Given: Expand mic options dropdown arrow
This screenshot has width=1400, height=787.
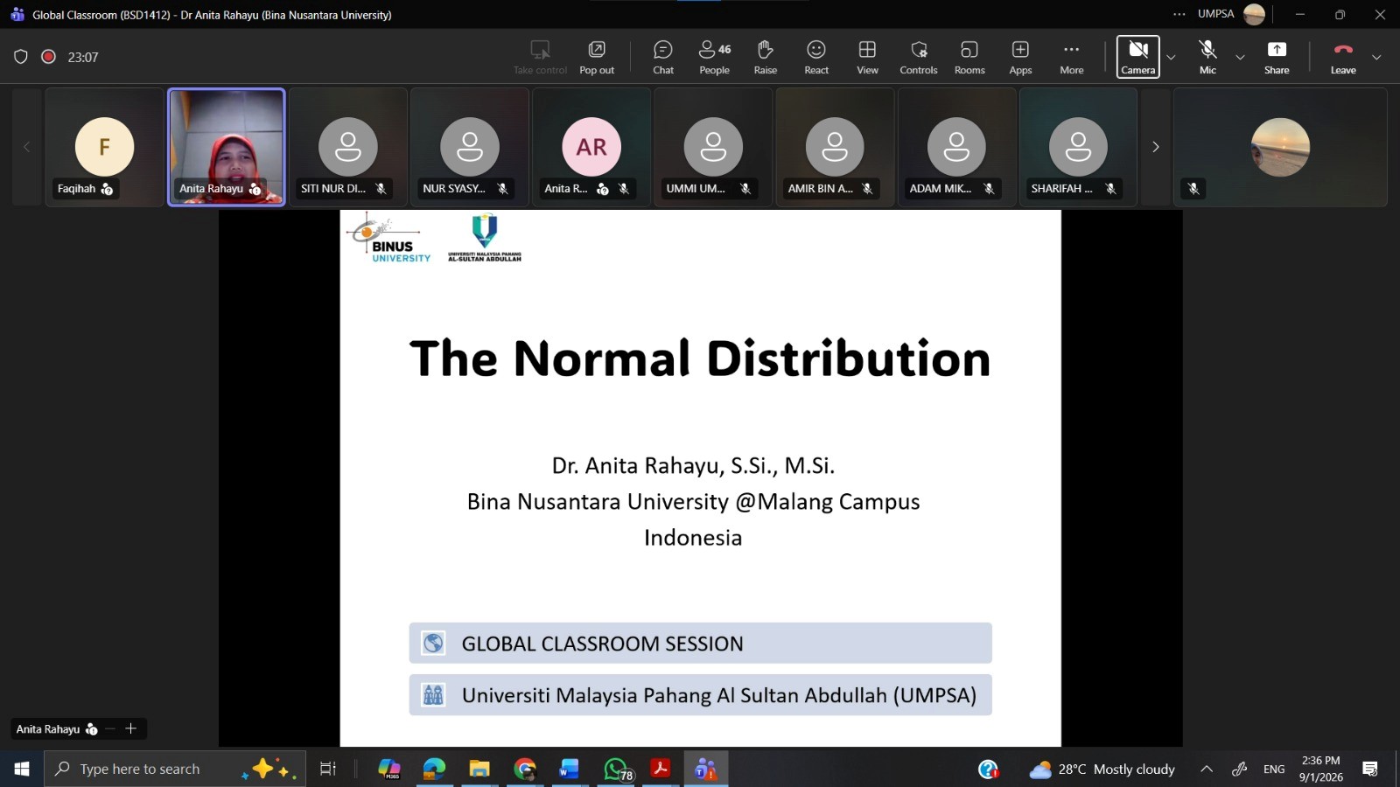Looking at the screenshot, I should click(1240, 58).
